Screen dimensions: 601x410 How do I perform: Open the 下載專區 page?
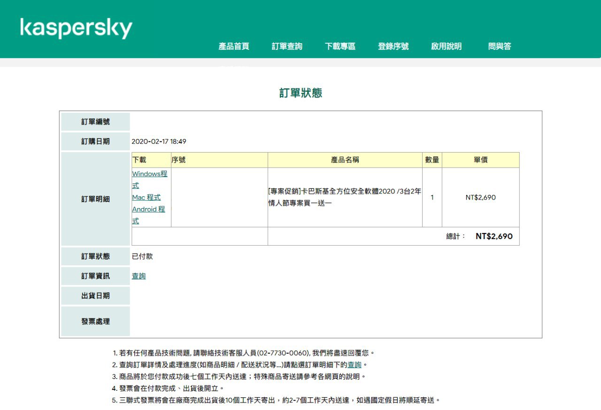point(340,46)
